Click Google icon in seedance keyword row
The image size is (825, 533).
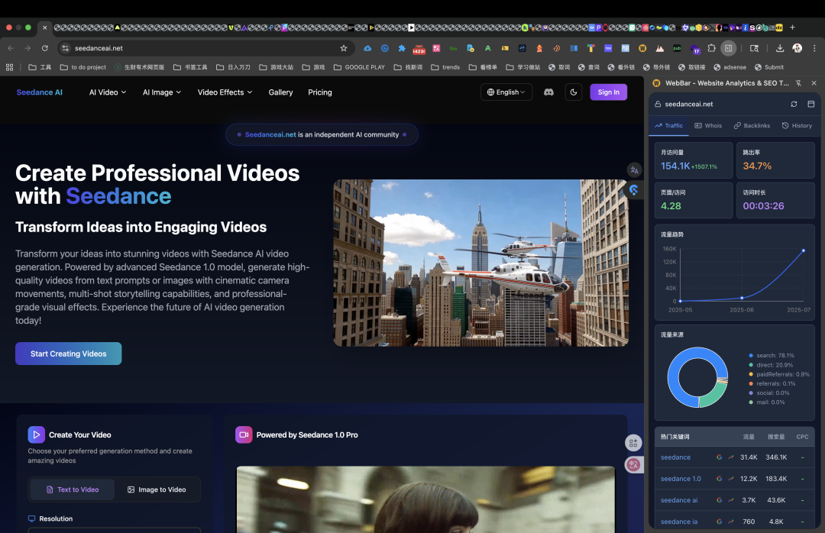(720, 457)
